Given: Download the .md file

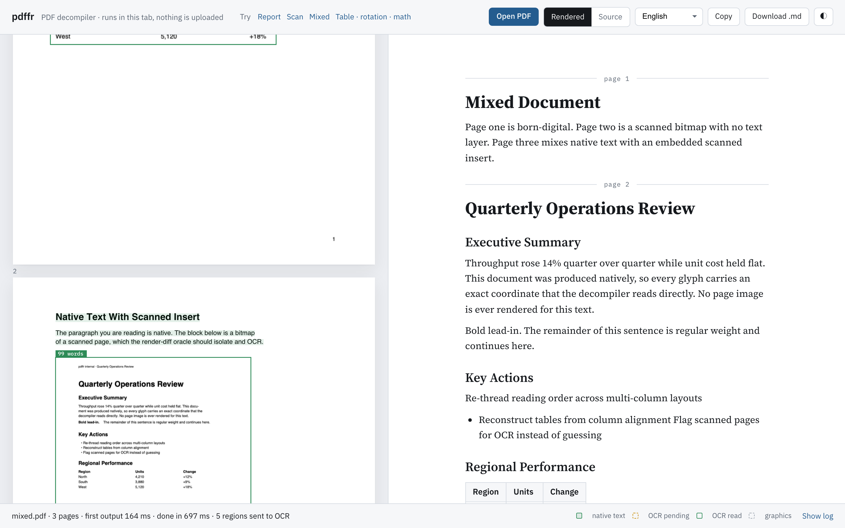Looking at the screenshot, I should 776,16.
